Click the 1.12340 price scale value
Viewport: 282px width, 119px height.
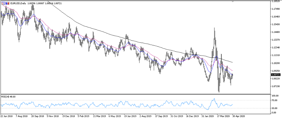pyautogui.click(x=276, y=47)
